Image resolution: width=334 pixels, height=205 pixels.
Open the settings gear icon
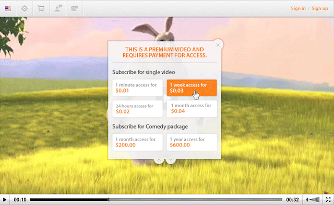25,8
